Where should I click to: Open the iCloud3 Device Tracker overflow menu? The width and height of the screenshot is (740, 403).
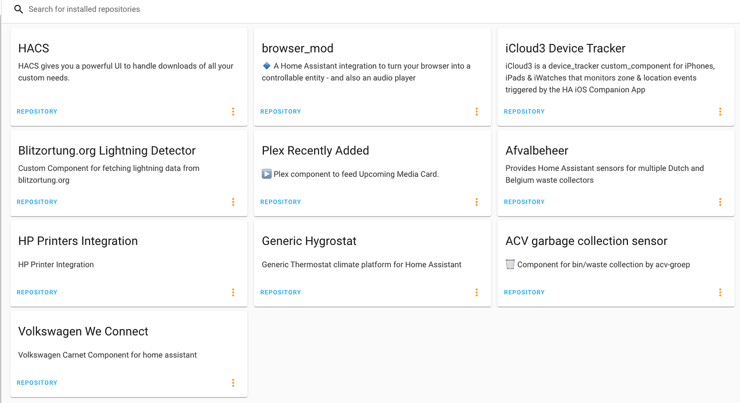pos(720,111)
